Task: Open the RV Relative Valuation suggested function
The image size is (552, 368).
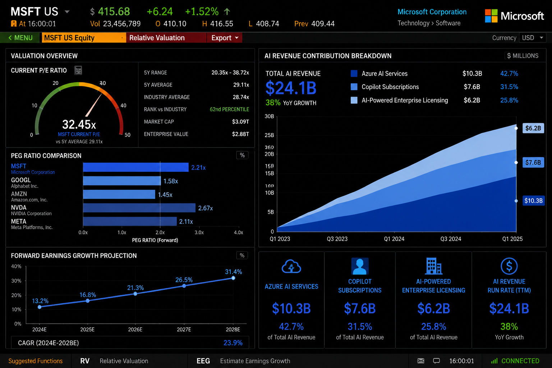Action: 114,361
